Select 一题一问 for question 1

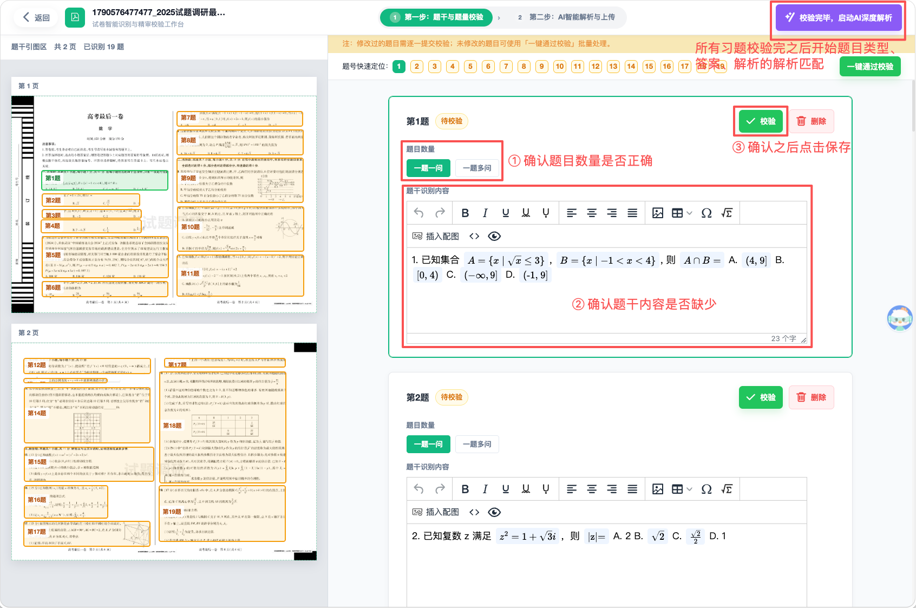[428, 168]
